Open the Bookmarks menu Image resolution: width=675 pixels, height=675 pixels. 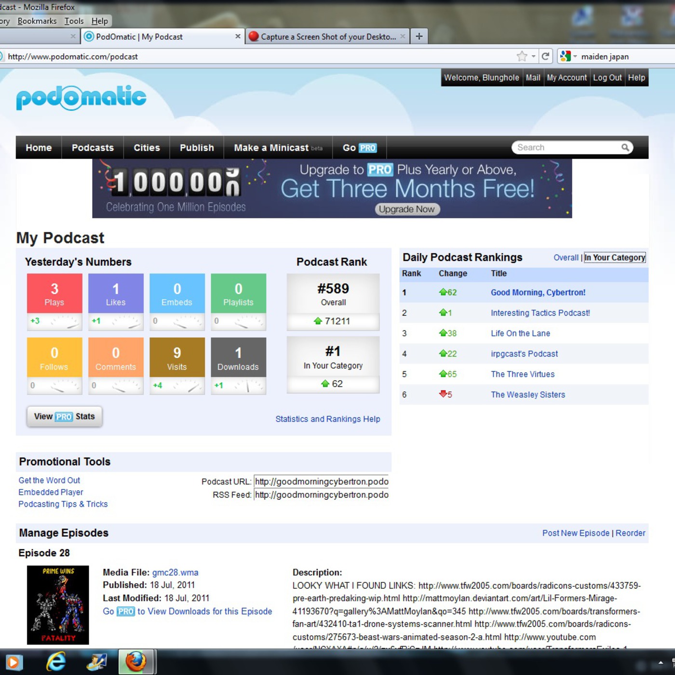point(37,21)
